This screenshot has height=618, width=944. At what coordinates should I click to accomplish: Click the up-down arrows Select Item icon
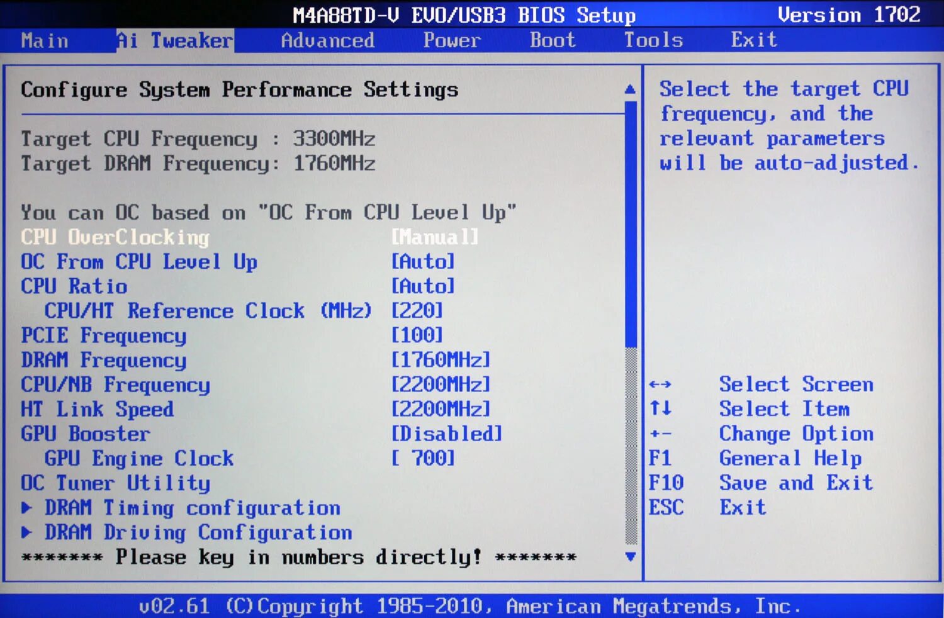[x=660, y=408]
